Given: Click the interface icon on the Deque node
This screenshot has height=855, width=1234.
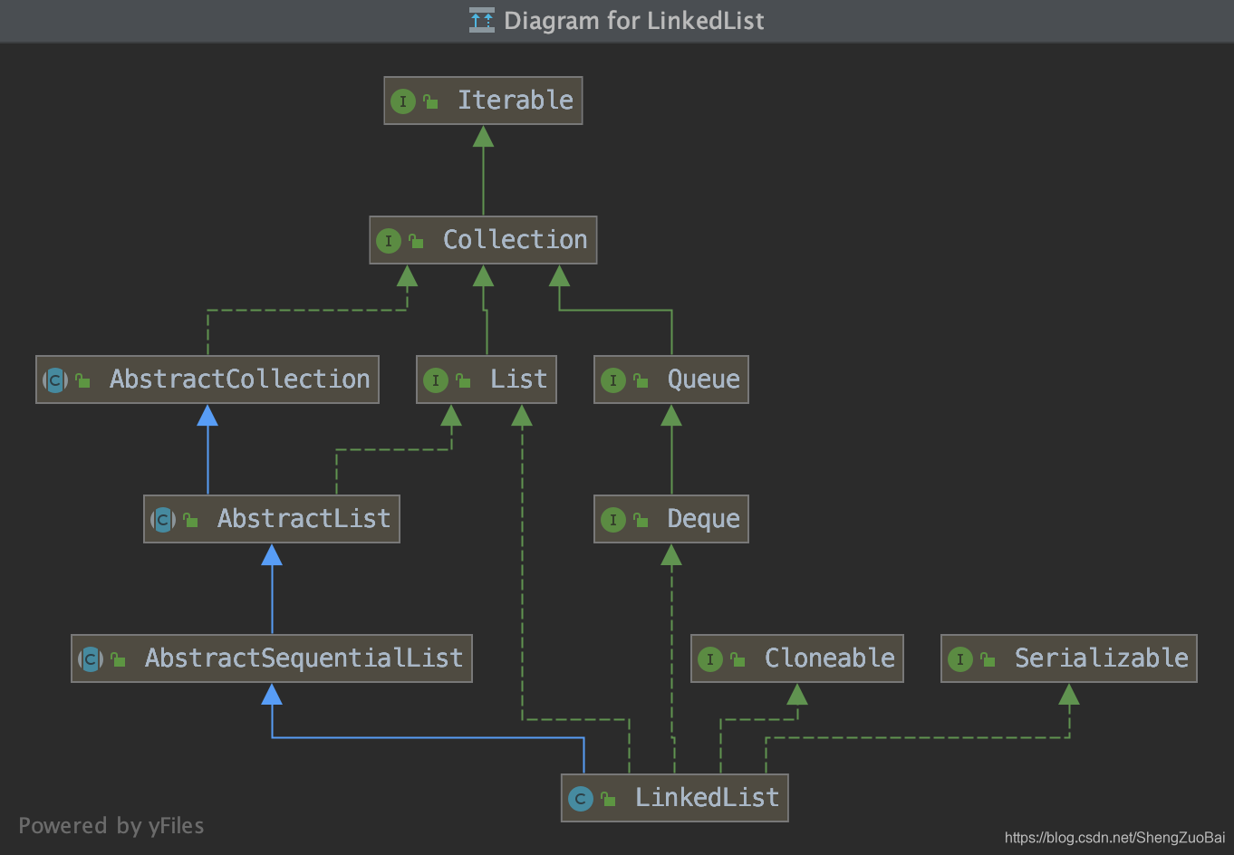Looking at the screenshot, I should coord(614,519).
